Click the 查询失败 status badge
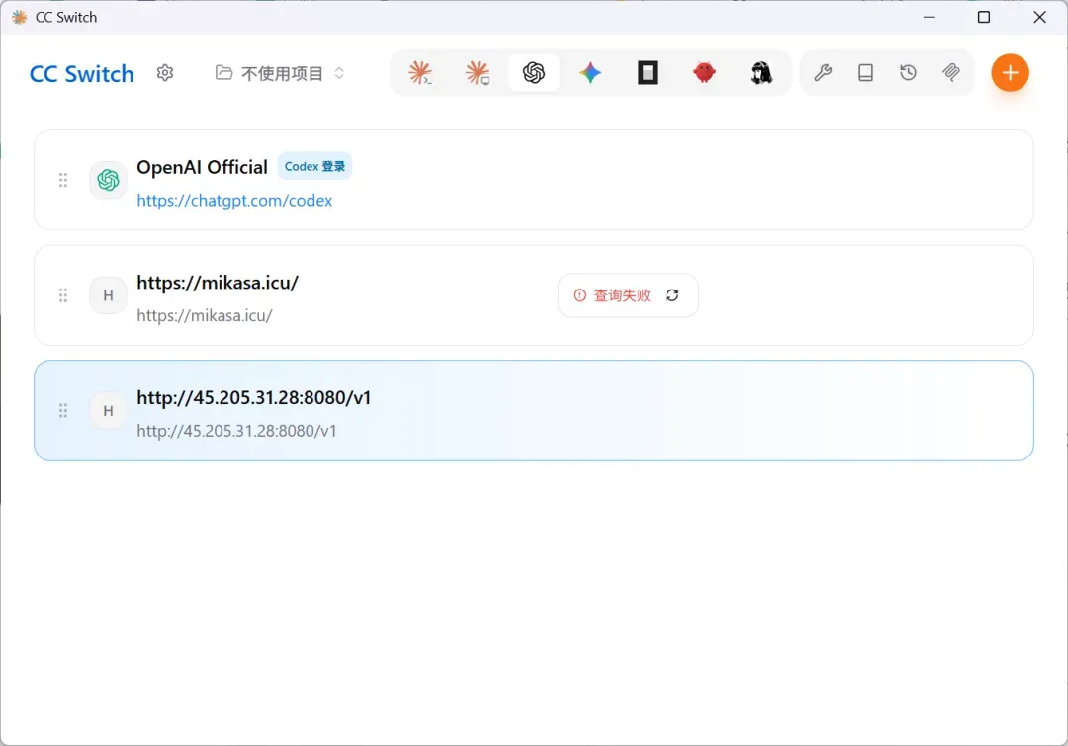The height and width of the screenshot is (746, 1068). (612, 295)
